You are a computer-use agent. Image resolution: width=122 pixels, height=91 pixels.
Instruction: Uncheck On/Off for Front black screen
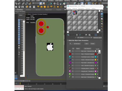click(98, 57)
